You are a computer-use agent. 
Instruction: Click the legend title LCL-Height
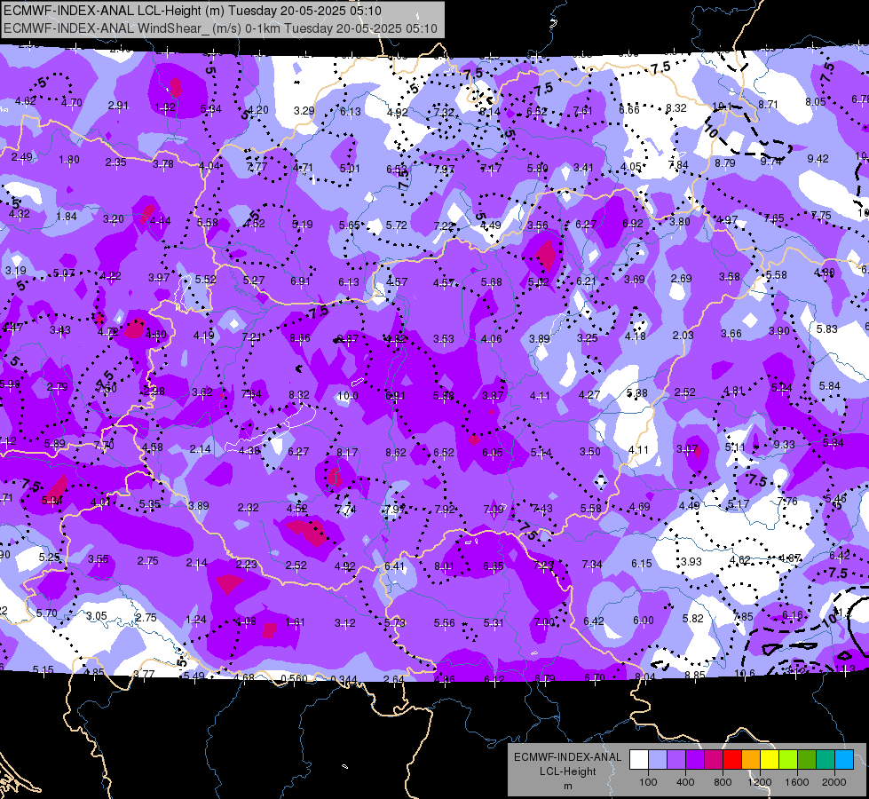[x=567, y=771]
